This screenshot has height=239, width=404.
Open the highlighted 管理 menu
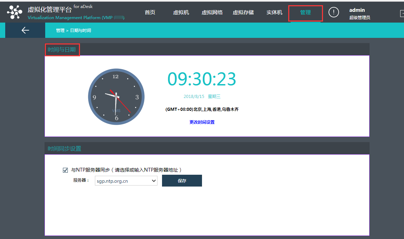305,12
